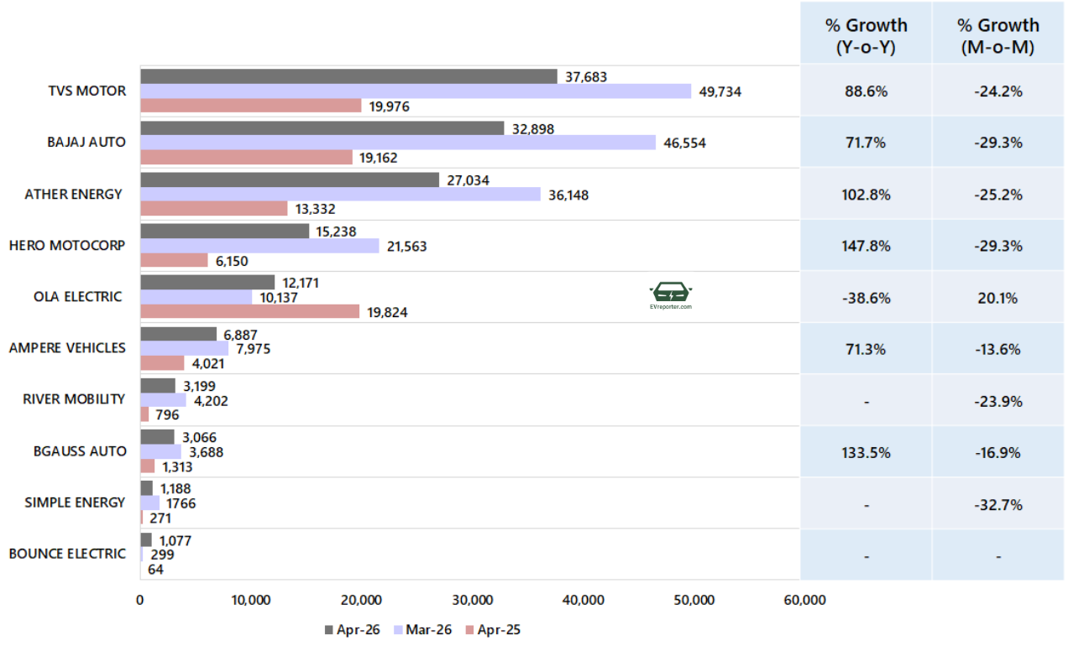Image resolution: width=1068 pixels, height=651 pixels.
Task: Select the AMPERE VEHICLES label
Action: pos(67,347)
